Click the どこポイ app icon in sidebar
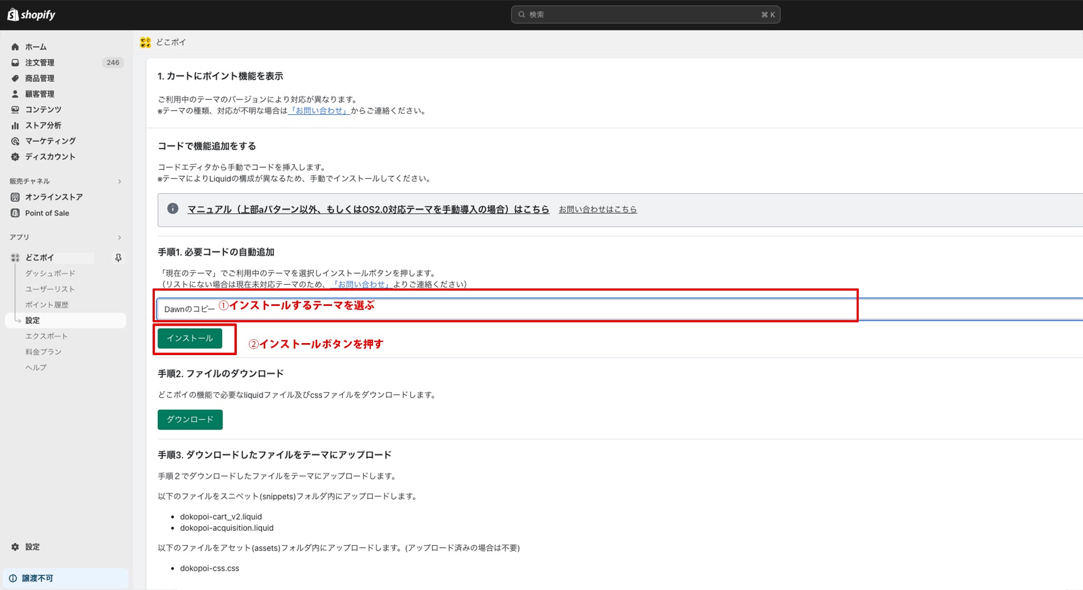The height and width of the screenshot is (590, 1083). coord(15,258)
